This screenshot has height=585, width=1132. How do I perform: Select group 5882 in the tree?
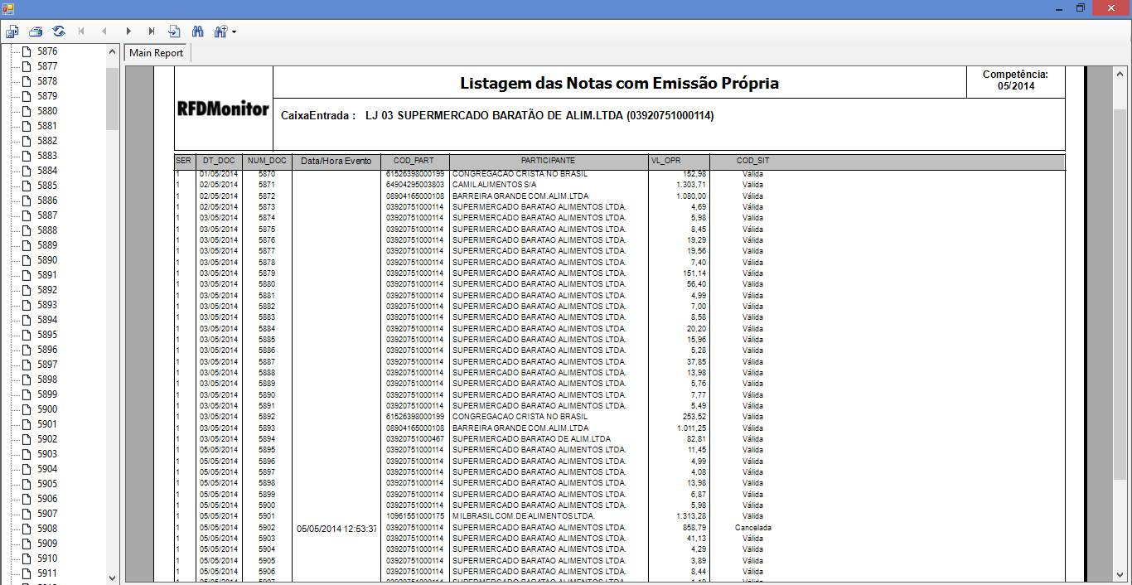click(47, 141)
